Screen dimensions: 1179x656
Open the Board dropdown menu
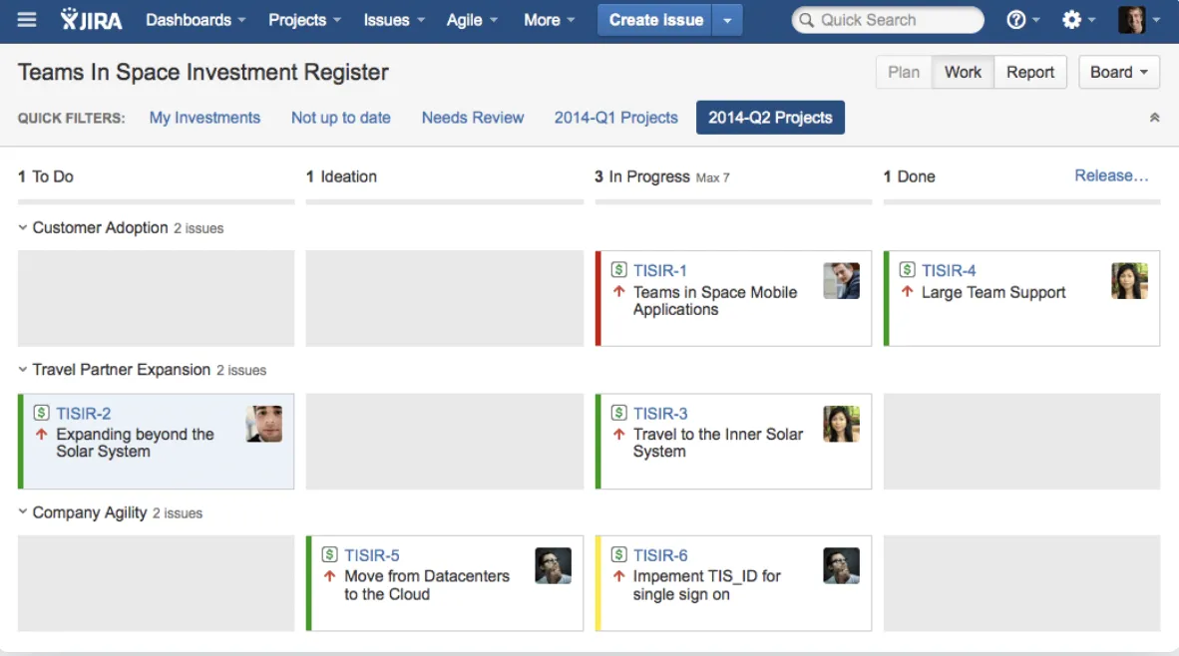[x=1119, y=72]
